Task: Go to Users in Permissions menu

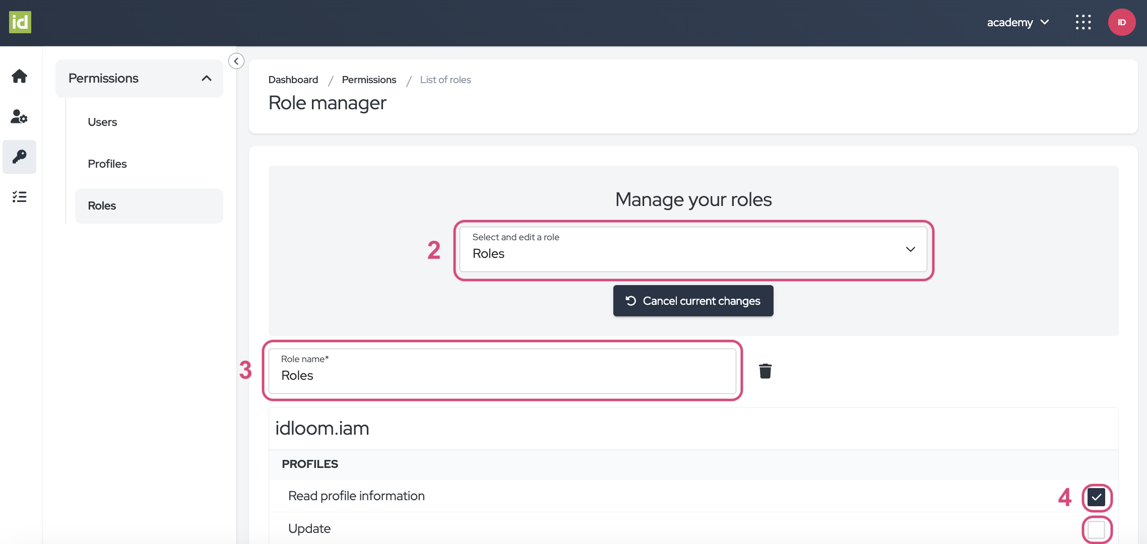Action: click(102, 122)
